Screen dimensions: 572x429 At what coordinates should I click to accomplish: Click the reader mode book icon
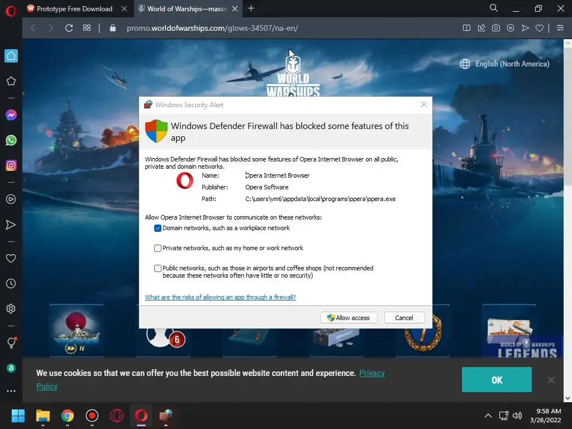[x=466, y=28]
